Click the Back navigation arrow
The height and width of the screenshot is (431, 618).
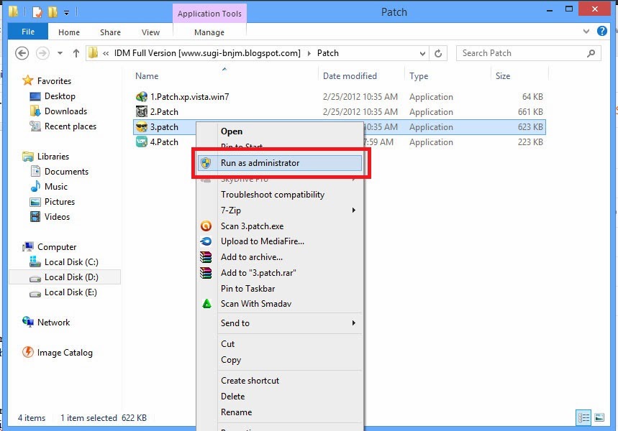coord(22,53)
